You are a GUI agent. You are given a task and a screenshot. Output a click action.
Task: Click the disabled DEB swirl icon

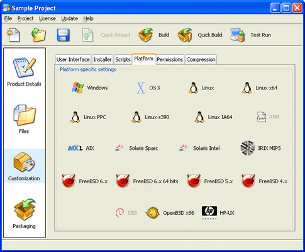120,213
